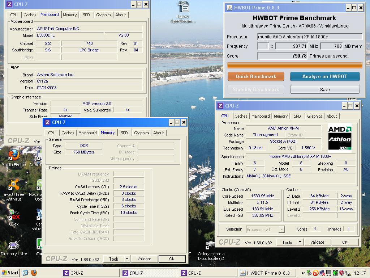Start the Quick Benchmark in HWBOT Prime

(x=256, y=76)
